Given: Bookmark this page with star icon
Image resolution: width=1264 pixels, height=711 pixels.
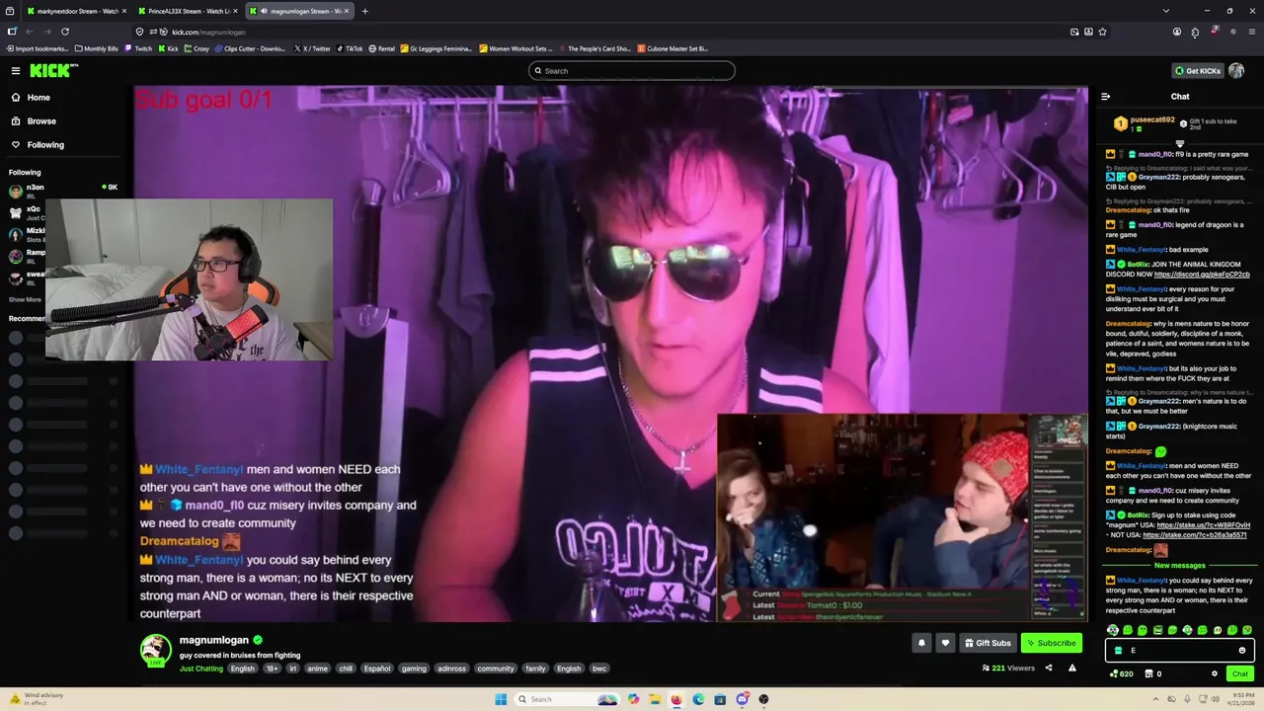Looking at the screenshot, I should pos(1102,32).
